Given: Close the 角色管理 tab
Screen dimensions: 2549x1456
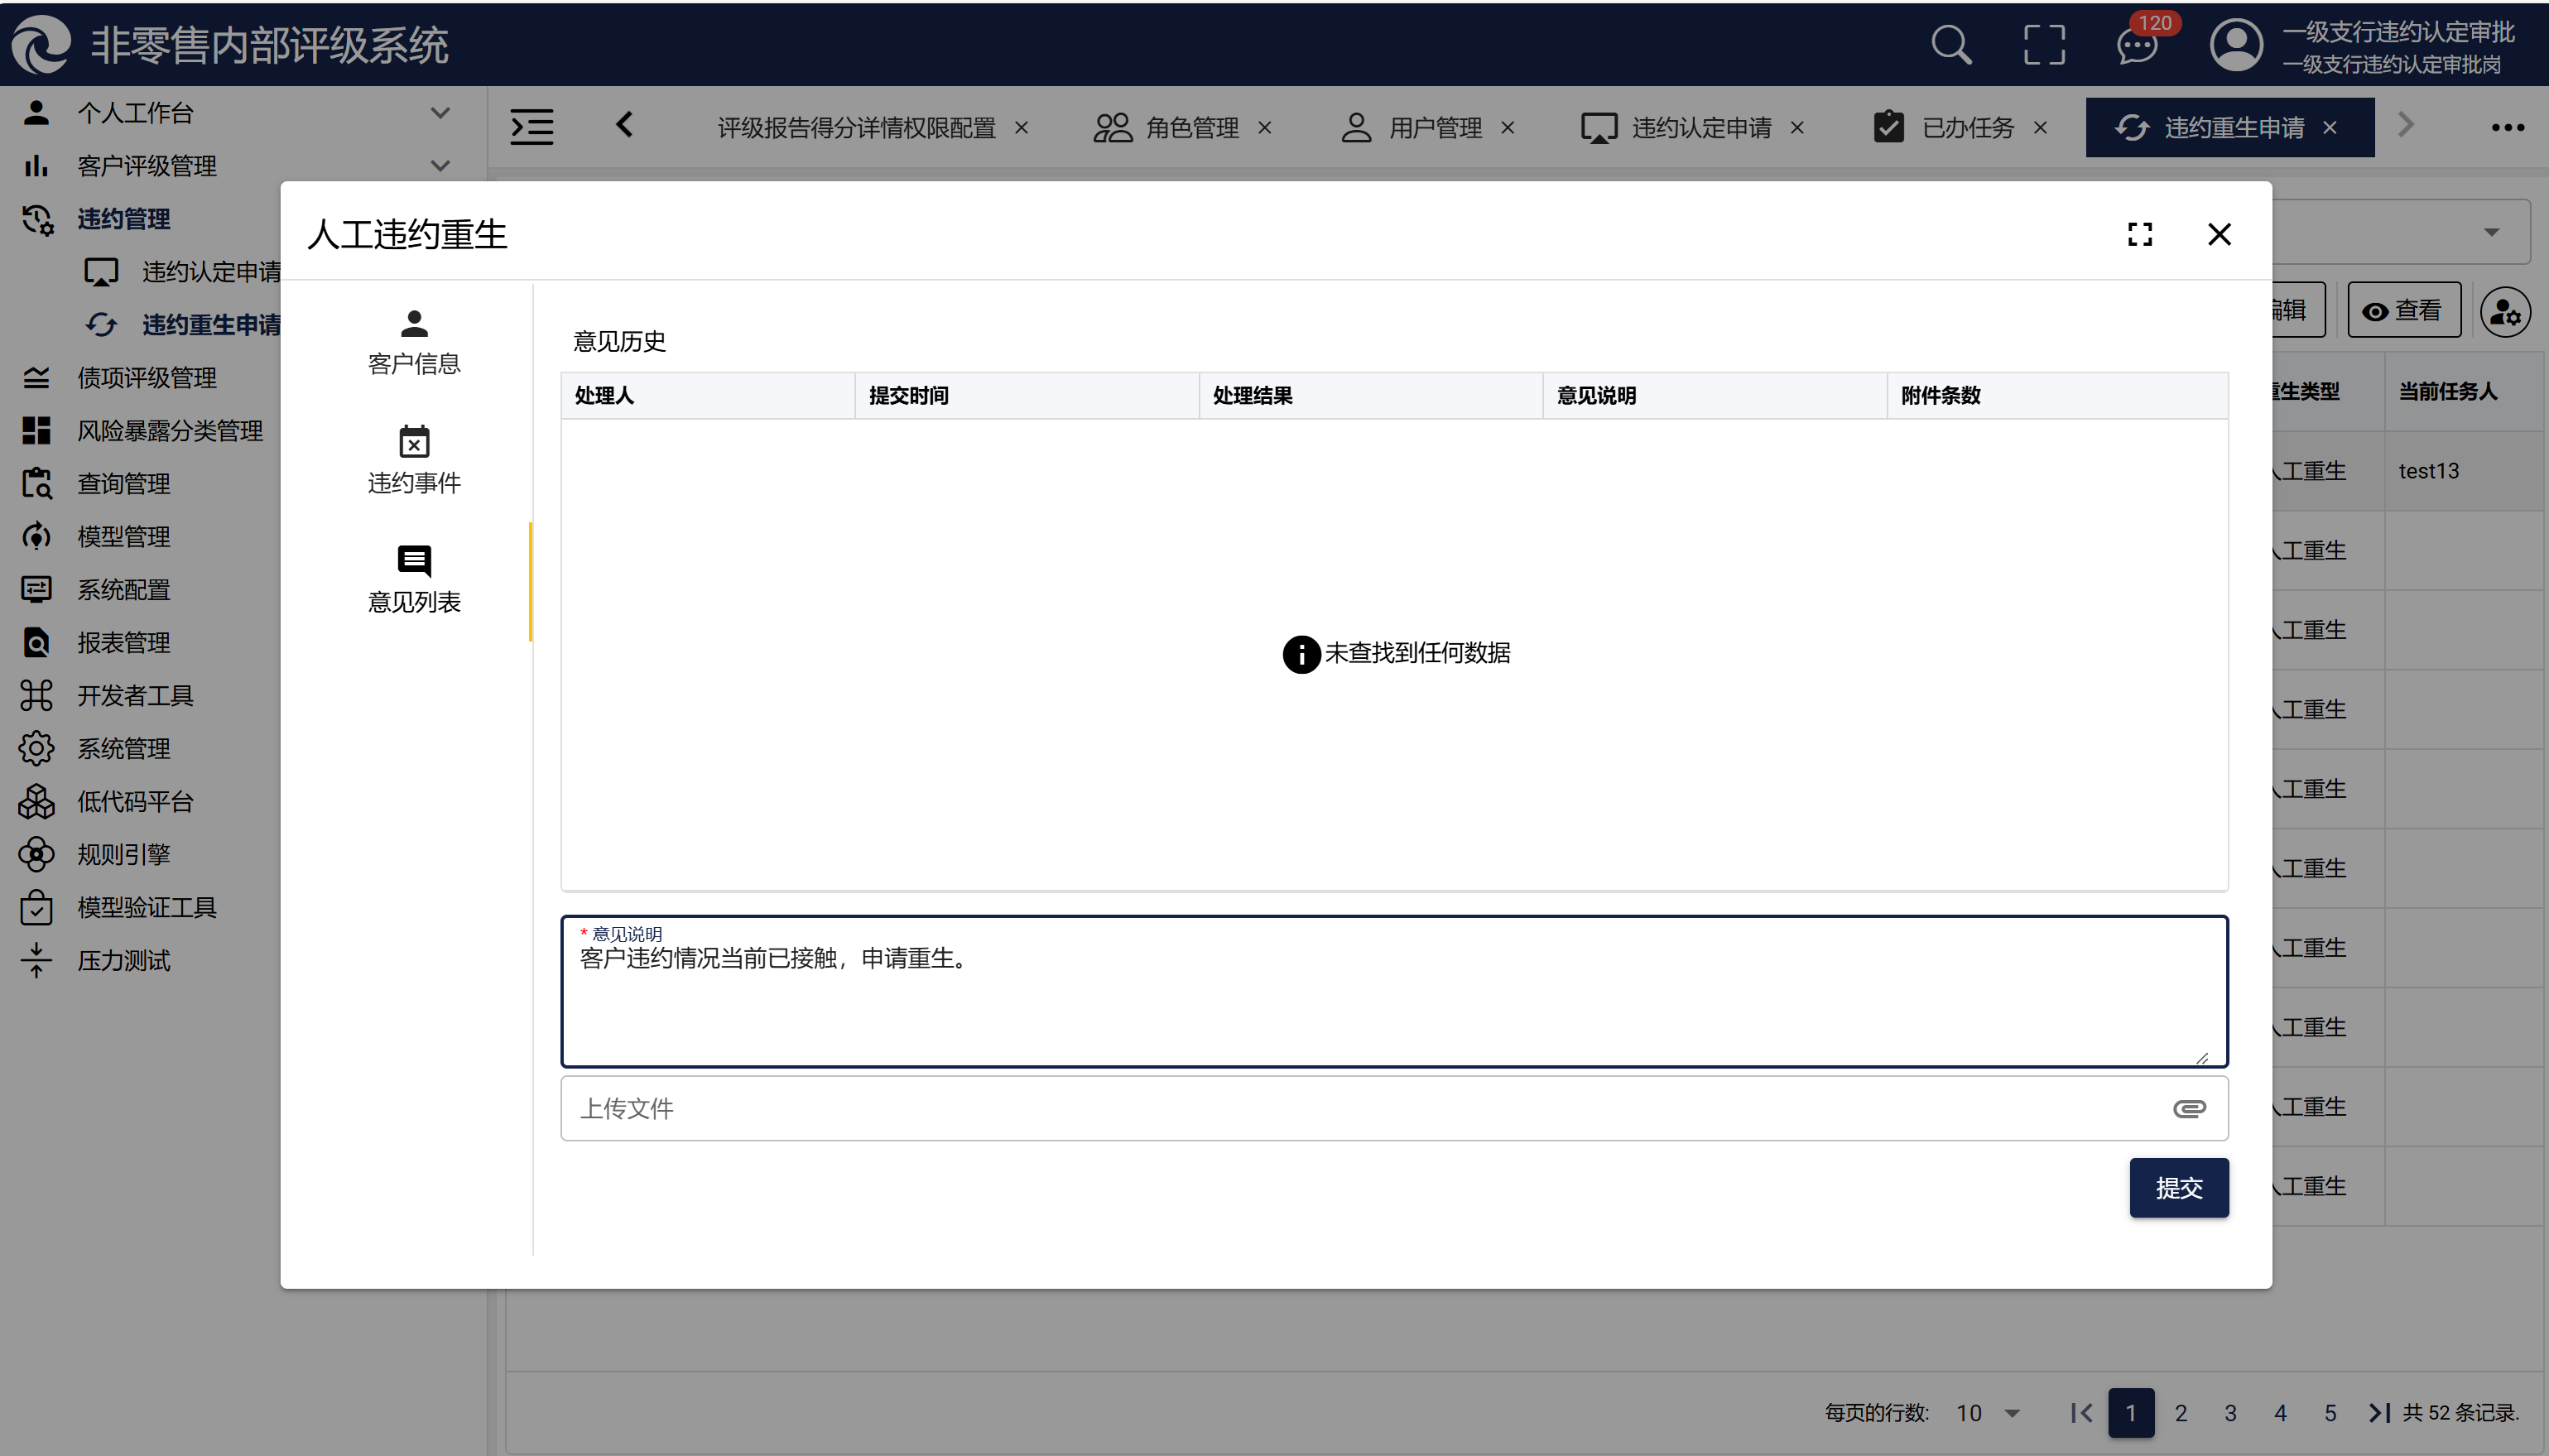Looking at the screenshot, I should click(1265, 128).
